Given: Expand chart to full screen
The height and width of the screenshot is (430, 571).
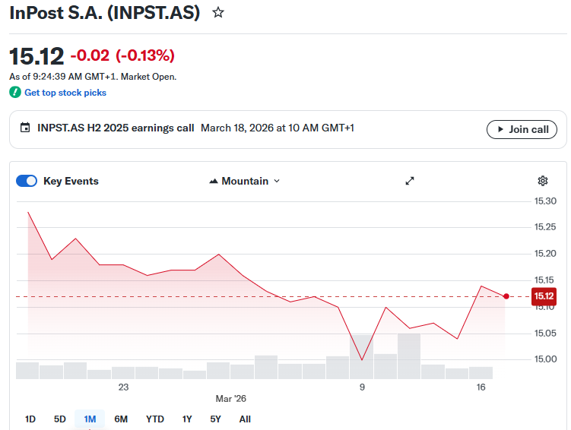Looking at the screenshot, I should pos(410,181).
